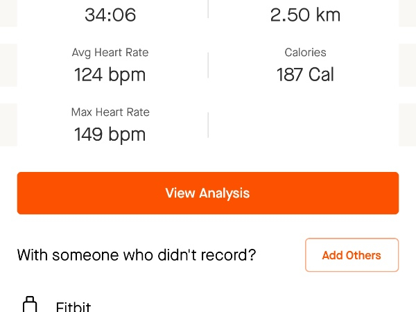The height and width of the screenshot is (312, 416).
Task: Tap the "With someone who didn't record?" text
Action: [137, 255]
